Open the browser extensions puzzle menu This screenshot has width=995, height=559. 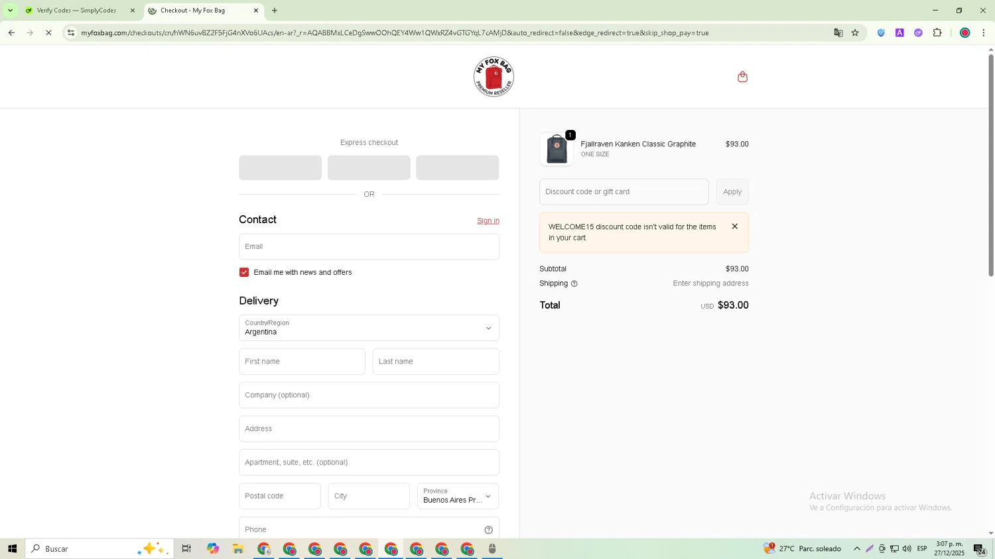pos(937,32)
